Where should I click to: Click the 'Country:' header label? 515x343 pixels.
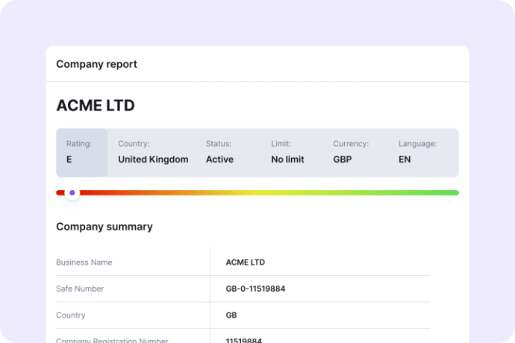(134, 143)
